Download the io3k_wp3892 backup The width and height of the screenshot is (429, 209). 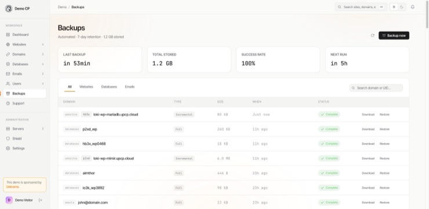tap(368, 188)
